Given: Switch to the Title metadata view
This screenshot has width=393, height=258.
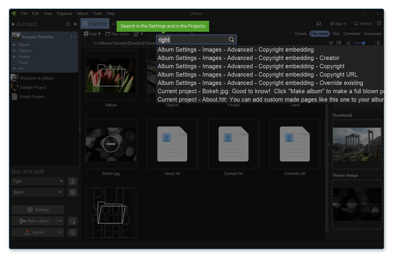Looking at the screenshot, I should pos(336,34).
